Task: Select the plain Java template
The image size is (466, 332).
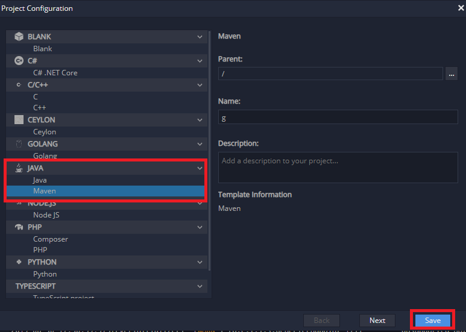Action: pyautogui.click(x=105, y=180)
